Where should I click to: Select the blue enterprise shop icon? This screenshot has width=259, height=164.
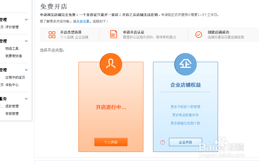pyautogui.click(x=186, y=64)
